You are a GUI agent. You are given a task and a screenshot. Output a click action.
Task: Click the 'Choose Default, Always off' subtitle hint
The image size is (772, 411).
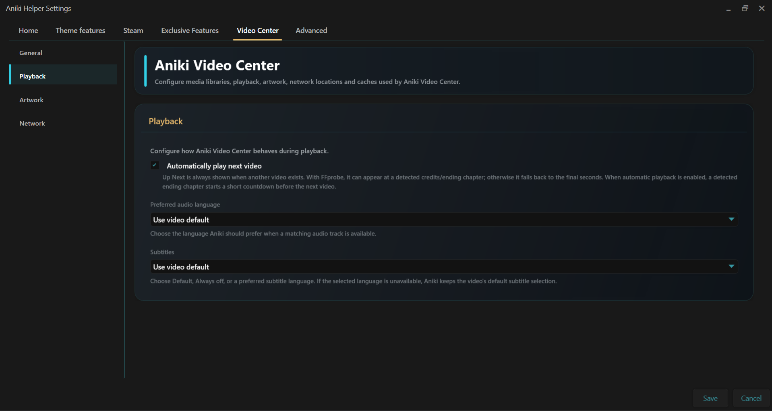354,281
